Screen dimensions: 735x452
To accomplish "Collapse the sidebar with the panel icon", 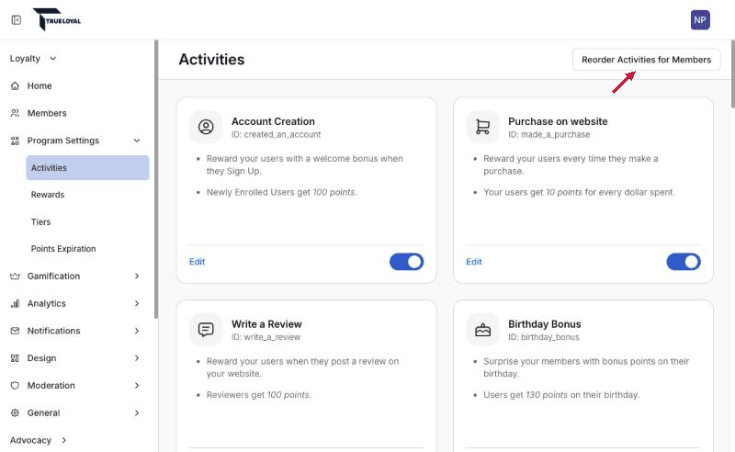I will (17, 20).
